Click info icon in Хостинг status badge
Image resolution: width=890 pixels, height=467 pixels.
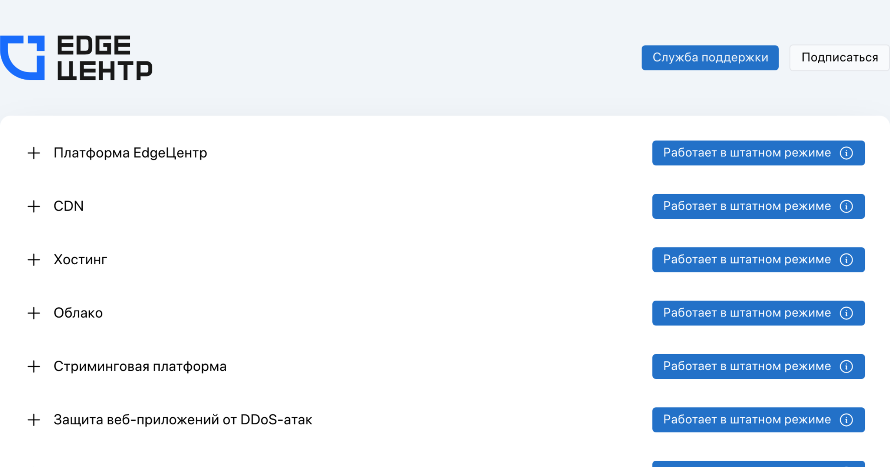(x=846, y=260)
